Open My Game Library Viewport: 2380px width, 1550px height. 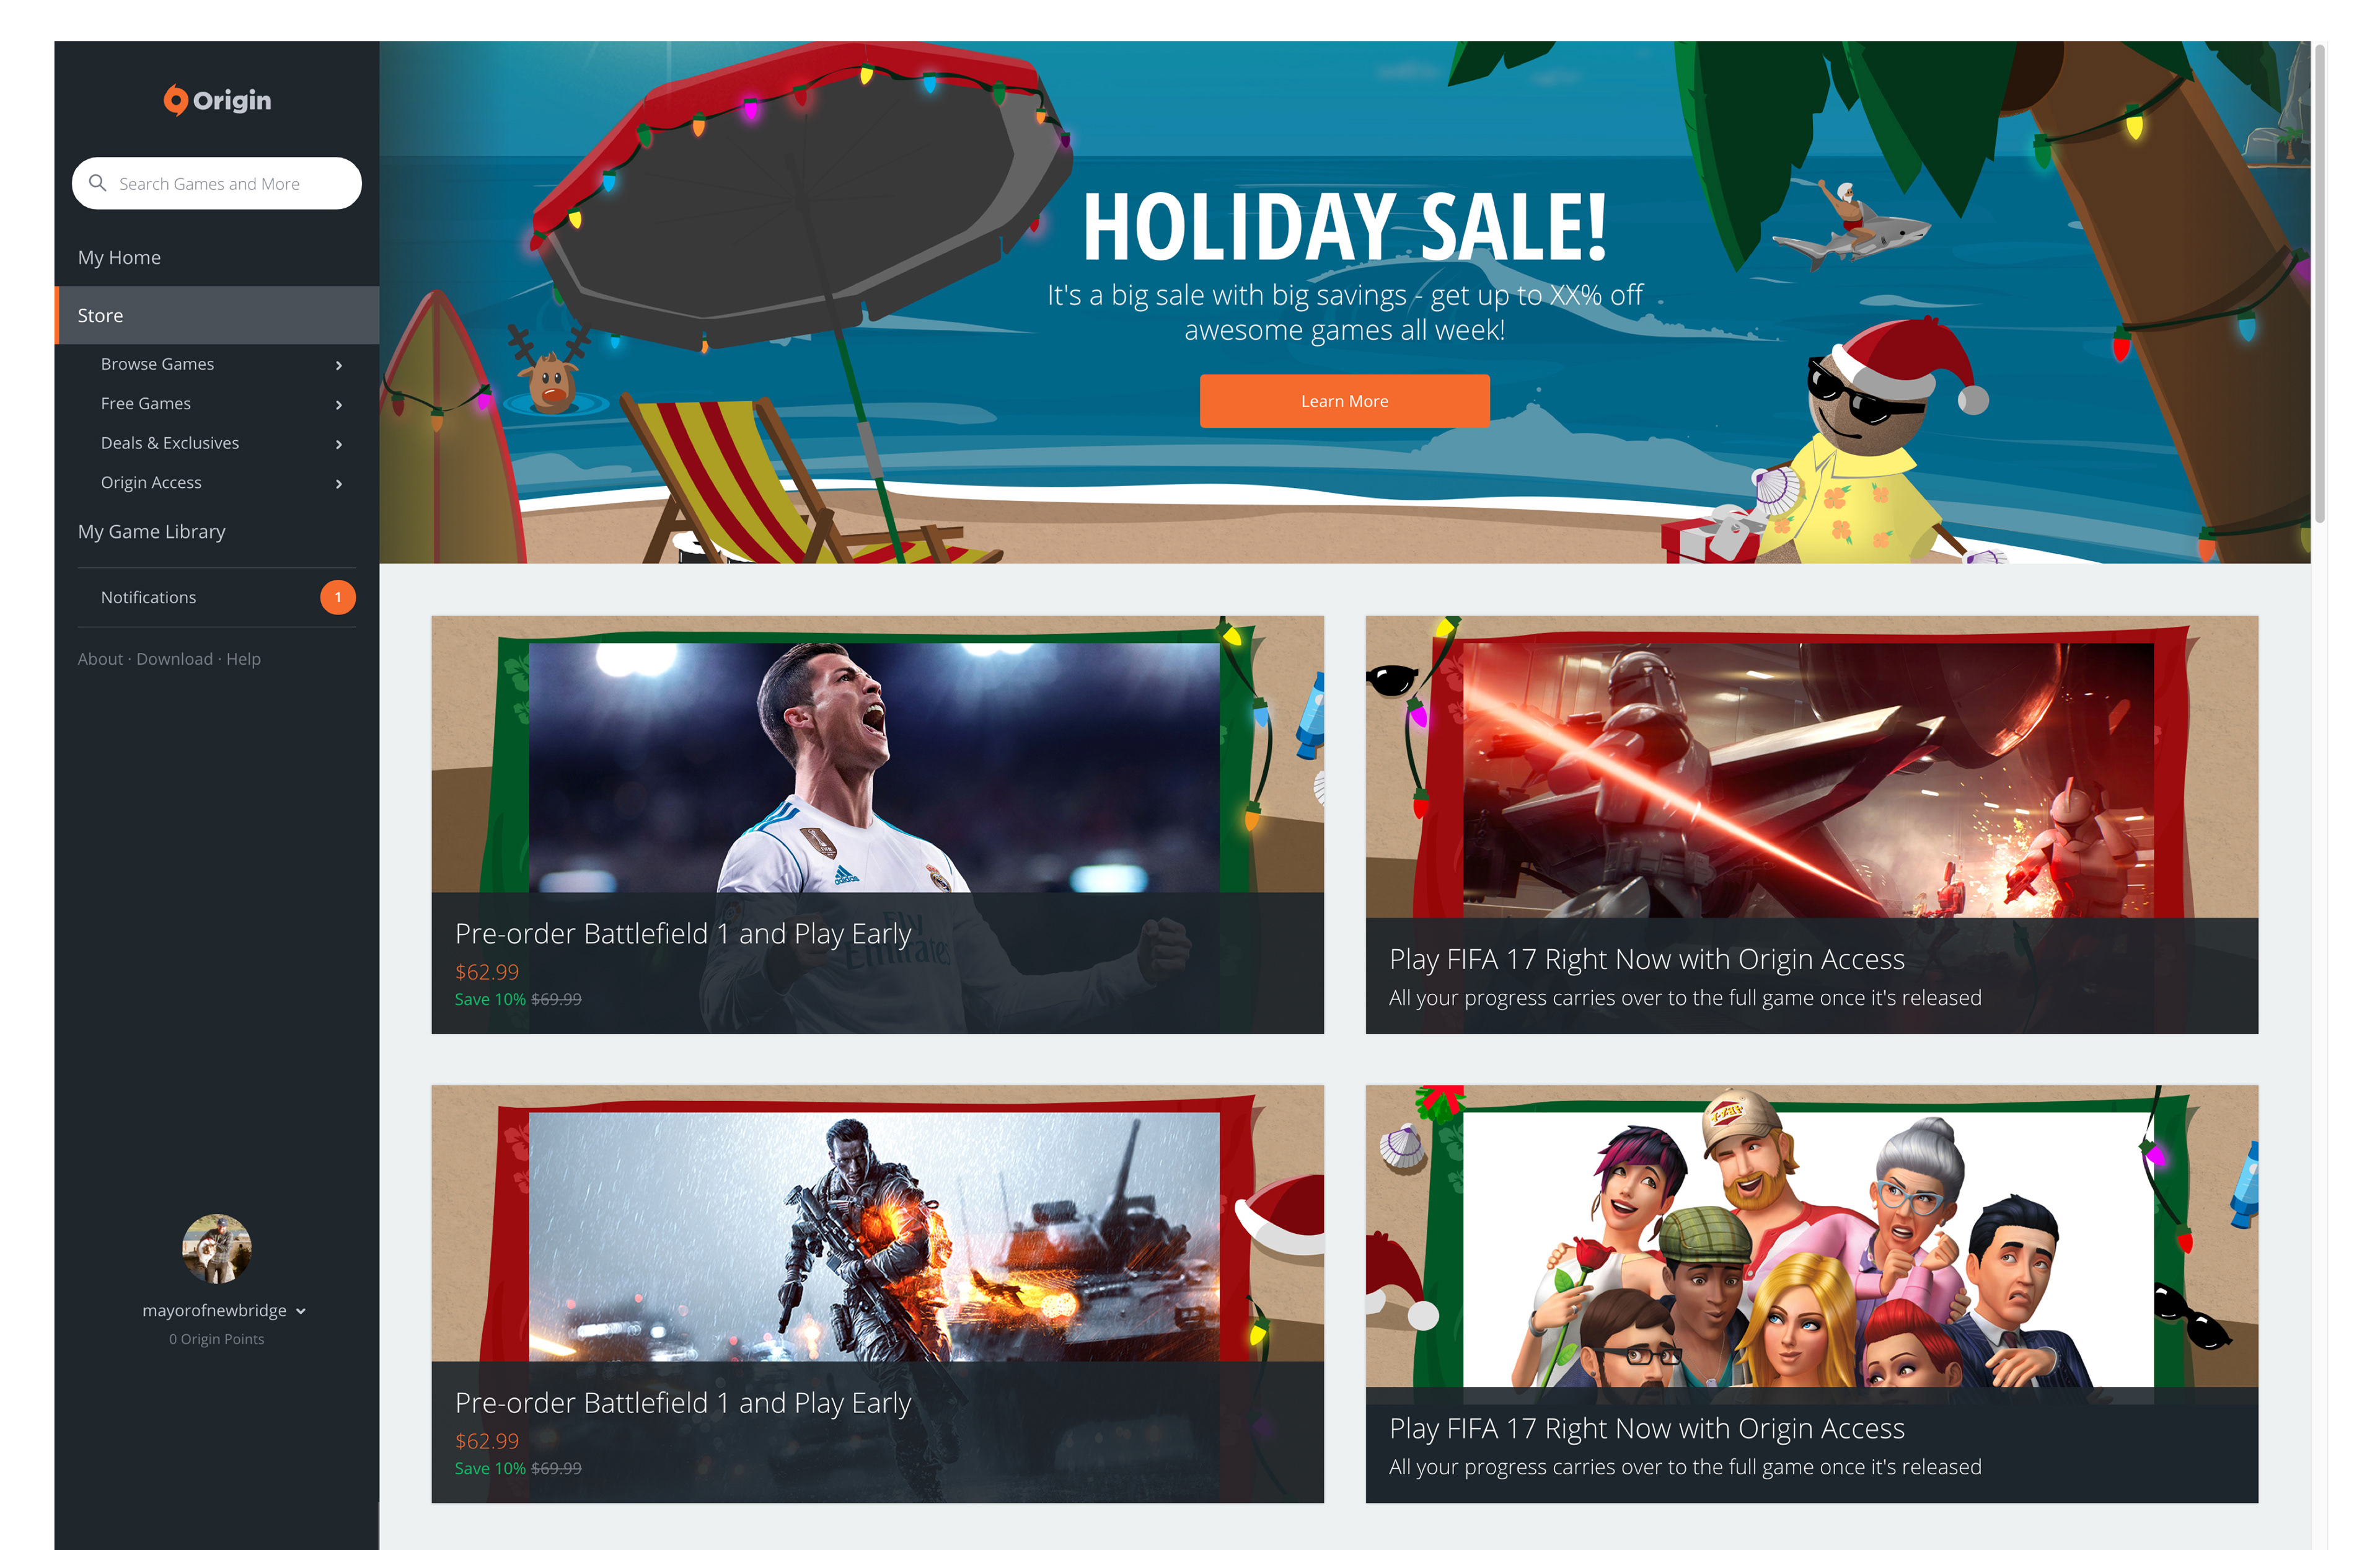click(152, 531)
